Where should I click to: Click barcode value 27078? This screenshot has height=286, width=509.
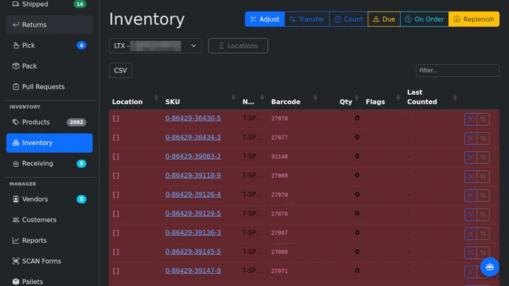279,119
